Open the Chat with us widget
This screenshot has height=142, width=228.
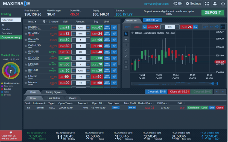11,136
